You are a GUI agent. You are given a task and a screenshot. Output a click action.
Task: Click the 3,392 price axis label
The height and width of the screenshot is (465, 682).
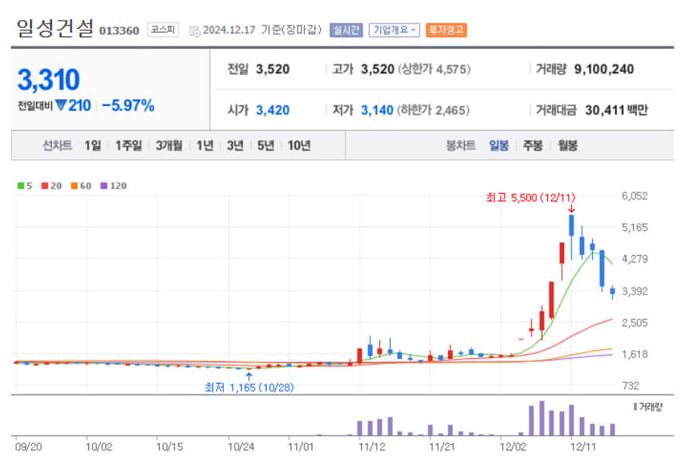point(635,291)
